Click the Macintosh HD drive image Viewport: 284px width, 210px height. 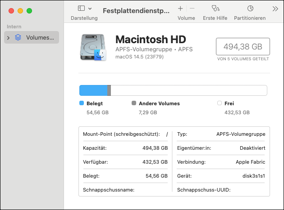click(x=93, y=47)
